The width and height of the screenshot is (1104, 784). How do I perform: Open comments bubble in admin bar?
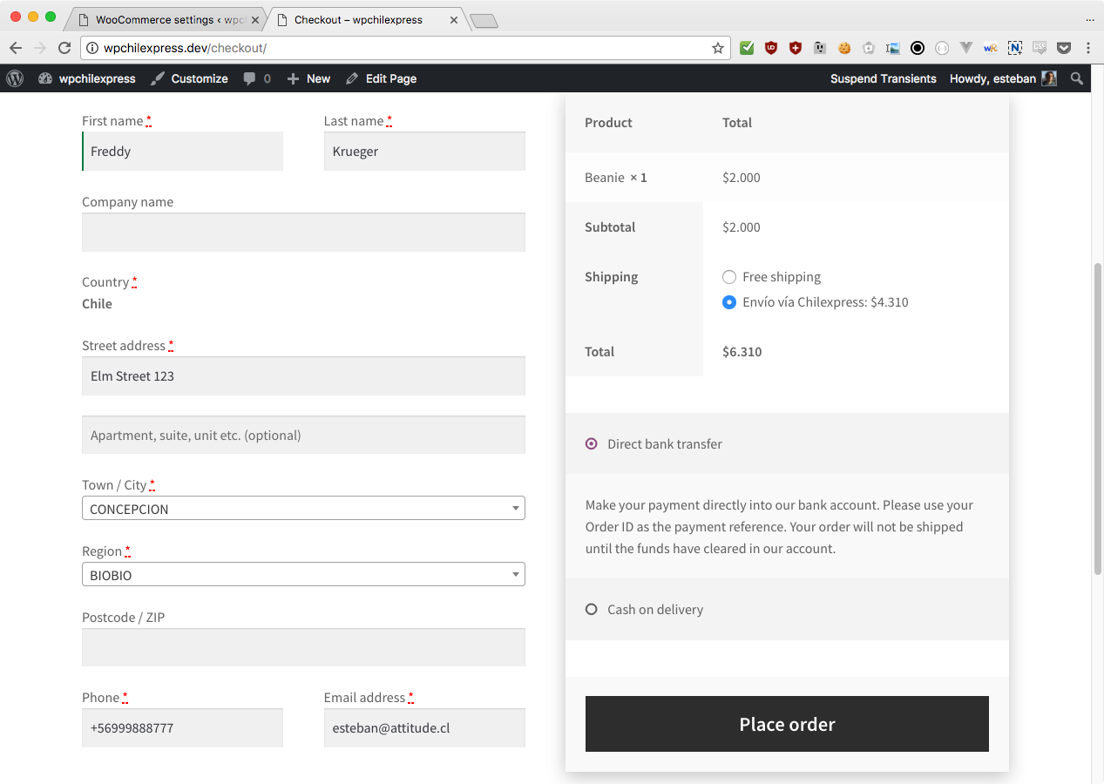tap(257, 78)
